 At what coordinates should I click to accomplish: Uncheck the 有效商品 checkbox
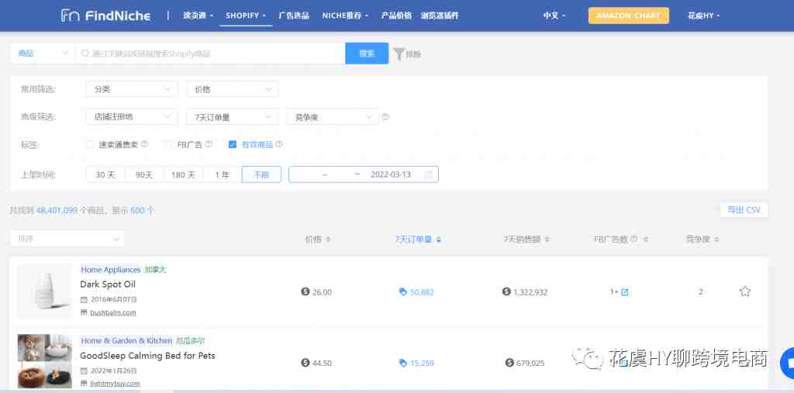click(x=233, y=144)
